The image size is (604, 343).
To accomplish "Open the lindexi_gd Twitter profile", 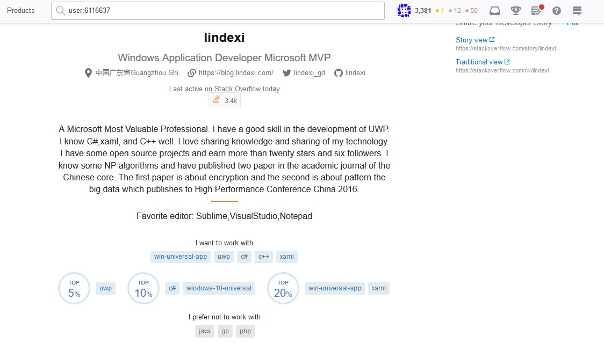I will (x=309, y=73).
